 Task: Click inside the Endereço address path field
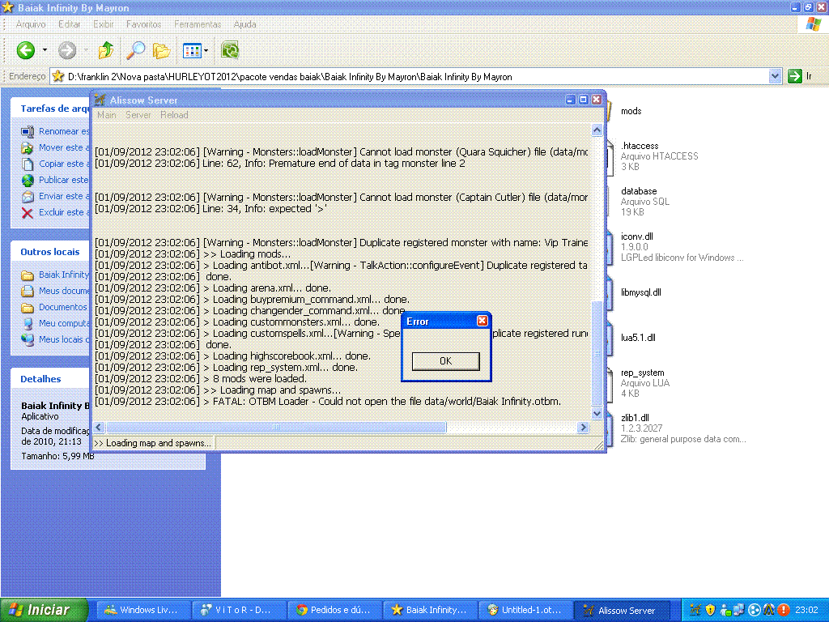click(x=410, y=77)
